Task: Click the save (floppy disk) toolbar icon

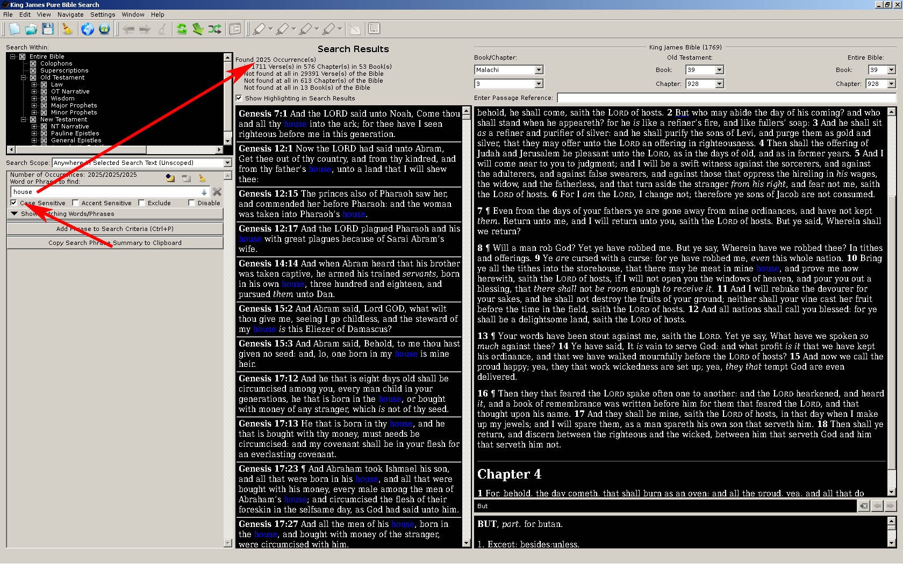Action: (x=48, y=29)
